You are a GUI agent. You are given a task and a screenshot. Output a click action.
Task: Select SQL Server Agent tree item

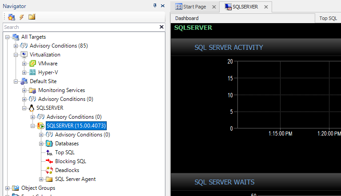pyautogui.click(x=75, y=179)
